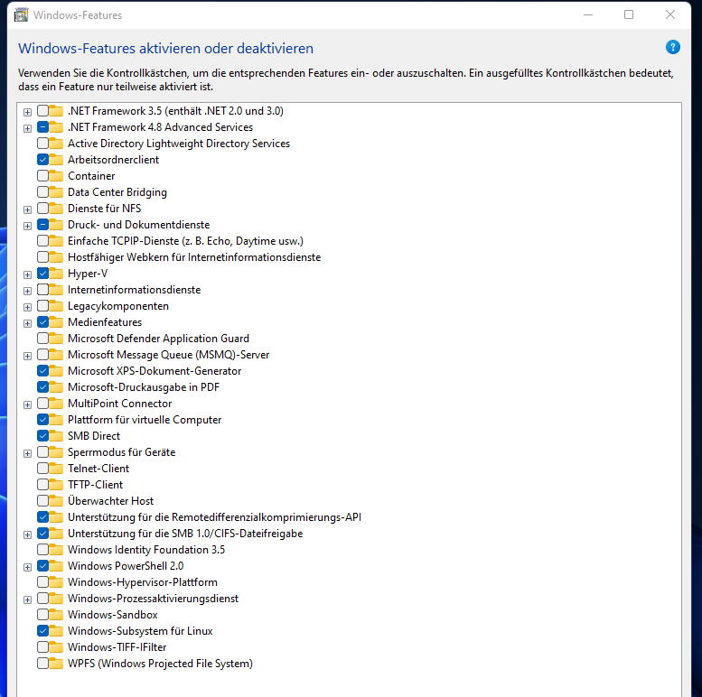
Task: Check the Data Center Bridging box
Action: pyautogui.click(x=43, y=192)
